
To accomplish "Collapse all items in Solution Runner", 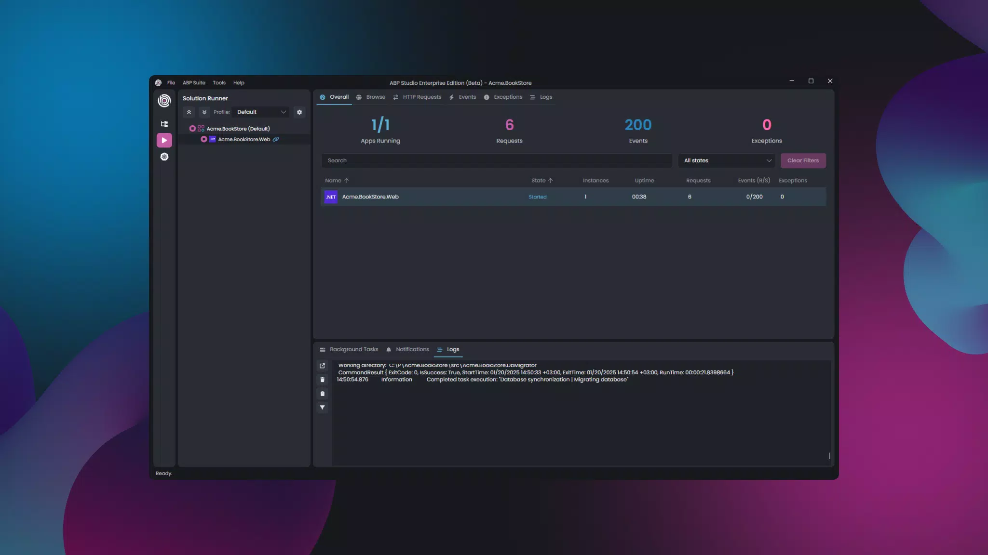I will pos(189,112).
